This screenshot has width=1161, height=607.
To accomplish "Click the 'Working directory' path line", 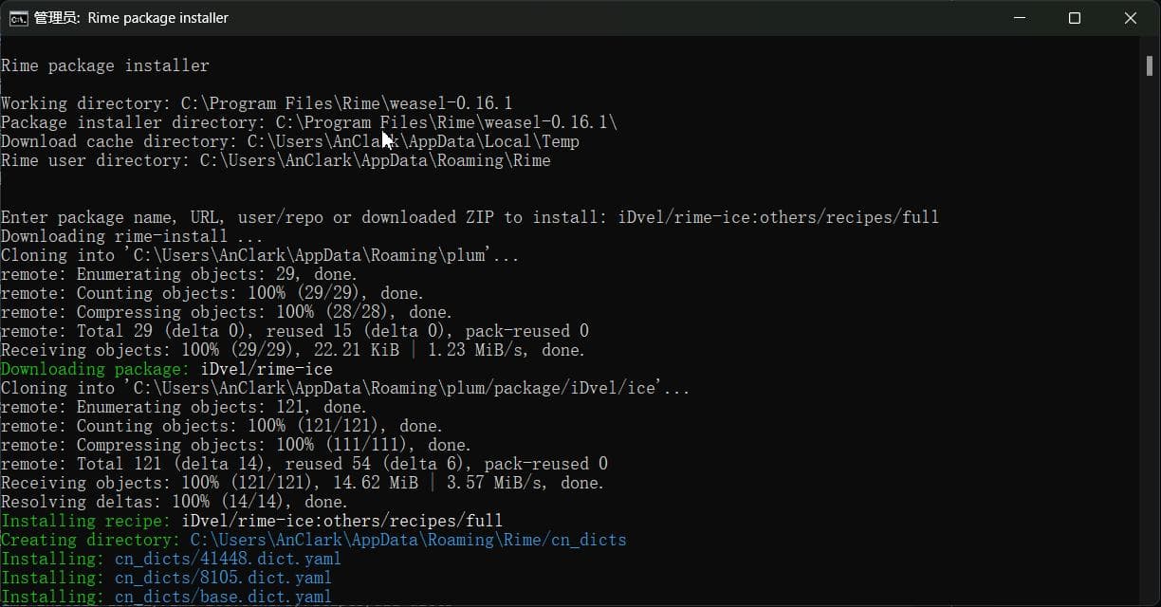I will (x=257, y=103).
